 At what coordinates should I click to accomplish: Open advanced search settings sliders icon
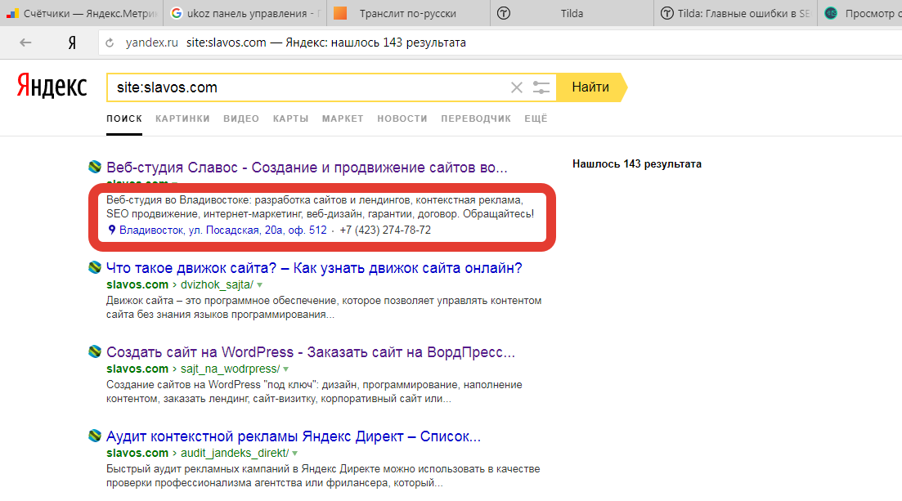pos(541,87)
